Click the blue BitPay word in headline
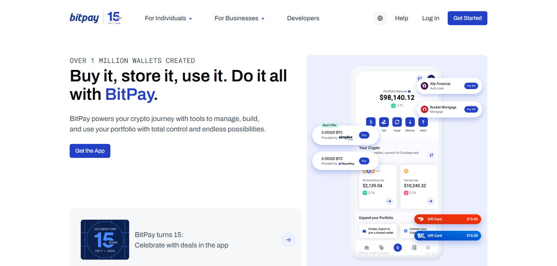This screenshot has height=266, width=557. click(129, 94)
